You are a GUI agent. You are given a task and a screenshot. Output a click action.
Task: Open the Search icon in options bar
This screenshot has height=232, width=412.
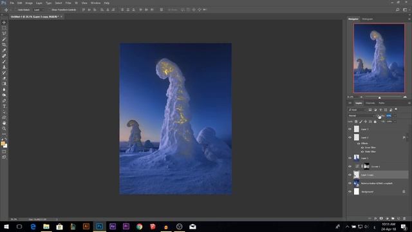point(398,10)
